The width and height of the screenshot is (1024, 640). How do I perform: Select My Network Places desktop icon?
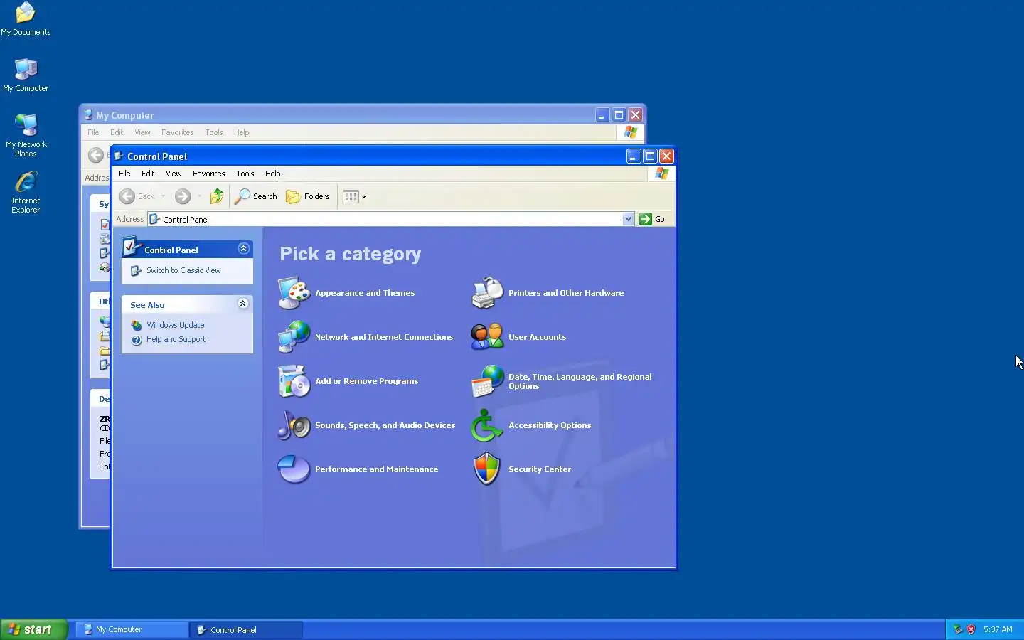click(x=26, y=136)
